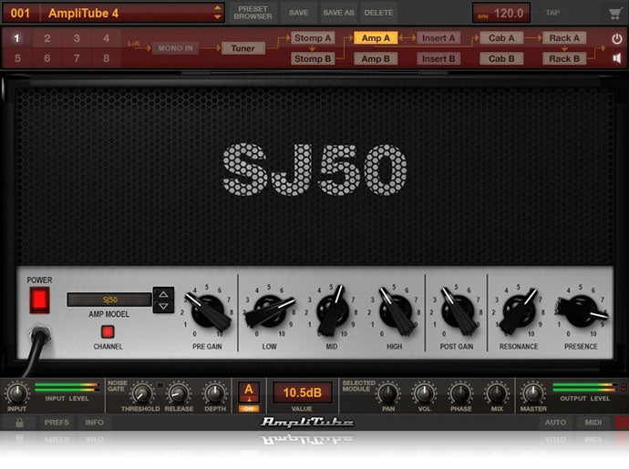Click the DELETE preset button

[x=378, y=13]
